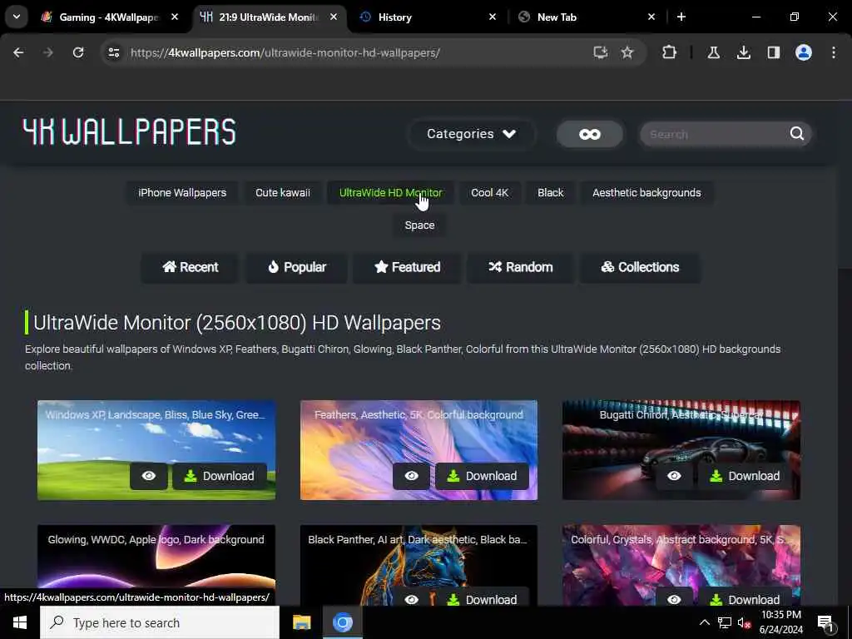Screen dimensions: 852x639
Task: Bookmark this page with the star icon
Action: click(x=627, y=52)
